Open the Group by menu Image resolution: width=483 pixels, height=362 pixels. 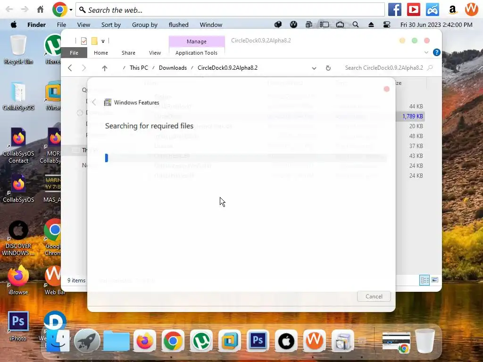(144, 25)
